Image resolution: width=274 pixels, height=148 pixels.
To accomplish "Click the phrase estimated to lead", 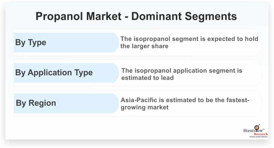I will point(147,78).
